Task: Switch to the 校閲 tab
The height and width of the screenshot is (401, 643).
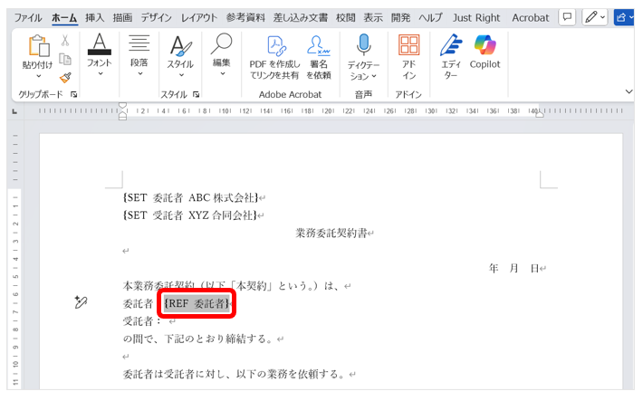Action: click(x=345, y=17)
